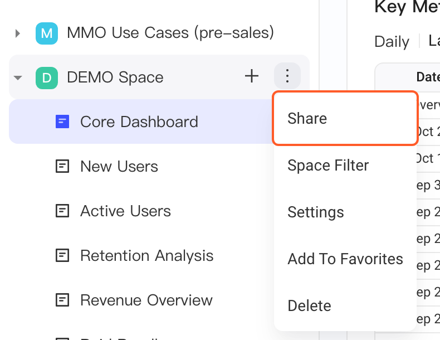Screen dimensions: 440x340
Task: Choose Delete from the context menu
Action: 345,306
